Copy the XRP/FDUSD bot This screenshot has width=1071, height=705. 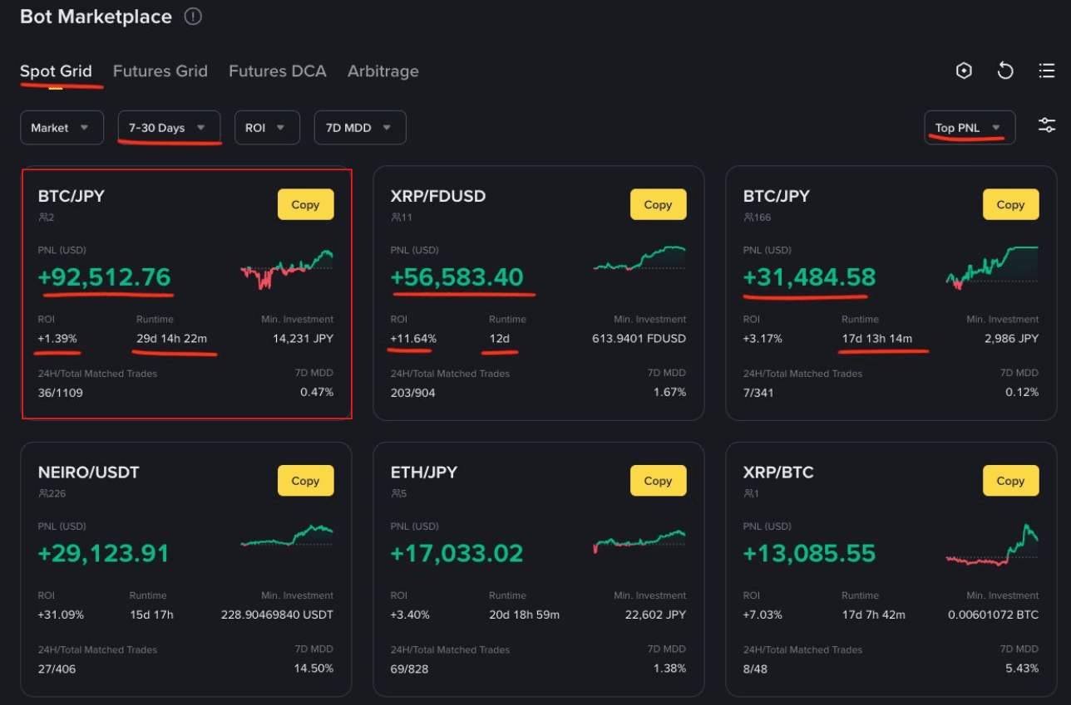(658, 205)
